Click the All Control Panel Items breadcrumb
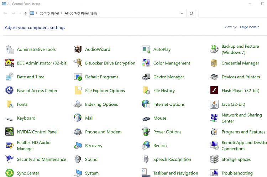This screenshot has height=177, width=267. [x=81, y=13]
